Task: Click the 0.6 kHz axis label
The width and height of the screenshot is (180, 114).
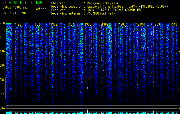Action: click(x=3, y=108)
